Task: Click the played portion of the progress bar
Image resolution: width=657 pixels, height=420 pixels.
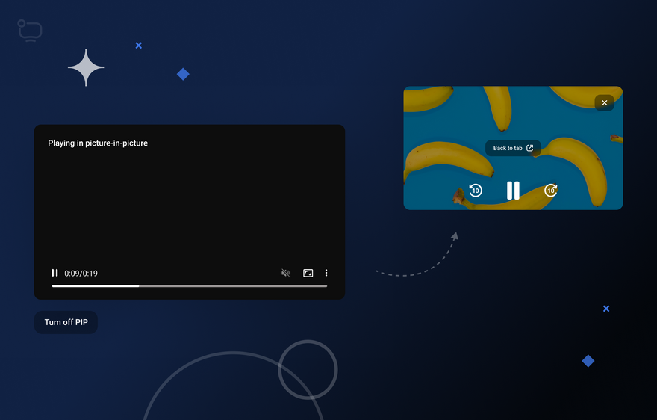Action: pyautogui.click(x=95, y=285)
